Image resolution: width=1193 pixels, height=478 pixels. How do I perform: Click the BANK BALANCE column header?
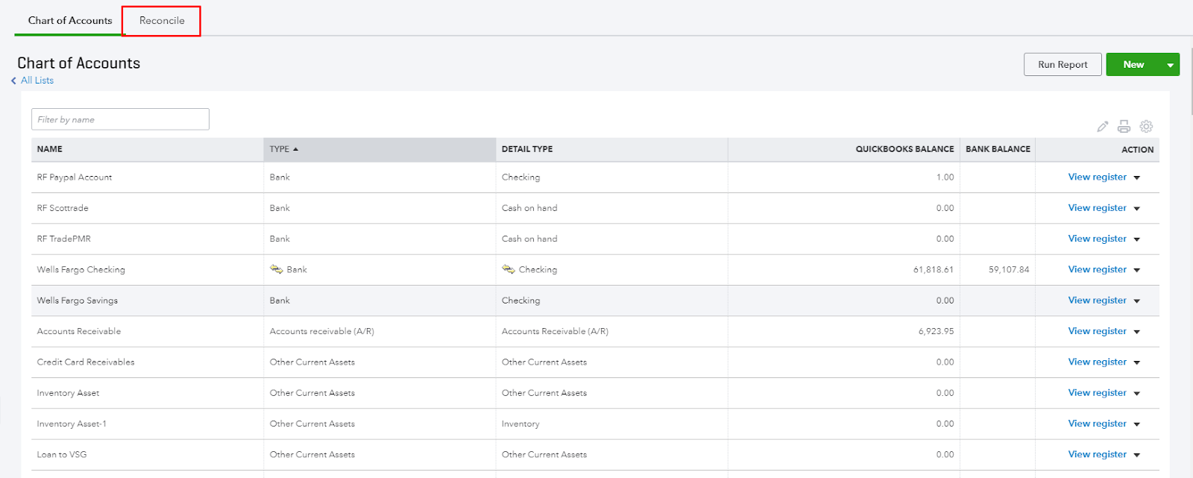[998, 149]
